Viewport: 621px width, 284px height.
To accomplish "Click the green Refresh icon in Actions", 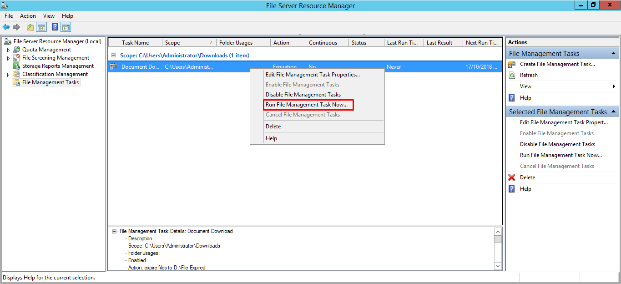I will [x=512, y=75].
